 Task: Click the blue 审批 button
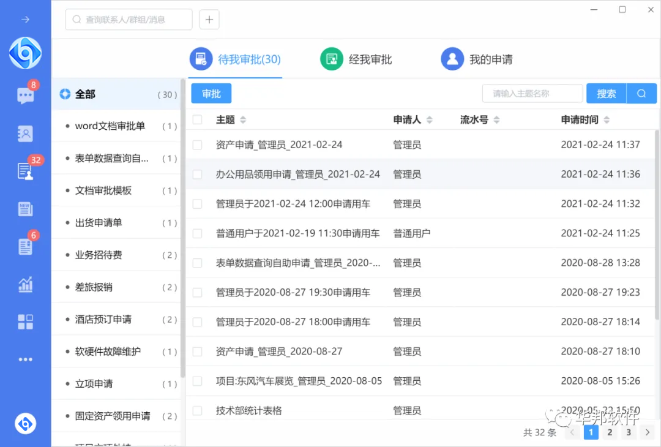[211, 94]
